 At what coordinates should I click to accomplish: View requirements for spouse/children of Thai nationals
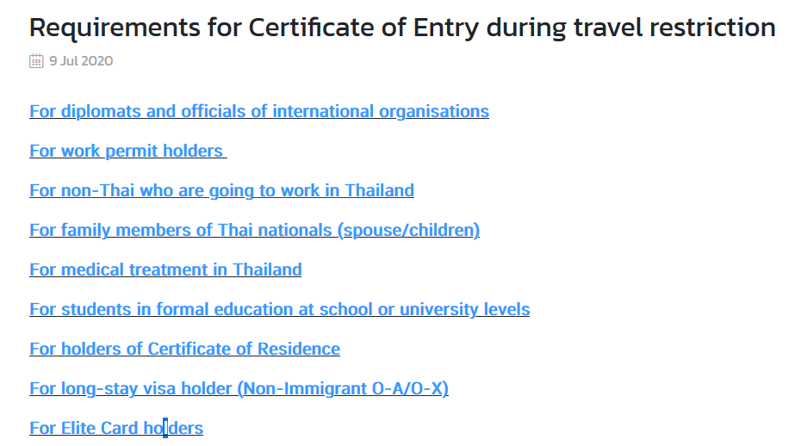pyautogui.click(x=254, y=230)
